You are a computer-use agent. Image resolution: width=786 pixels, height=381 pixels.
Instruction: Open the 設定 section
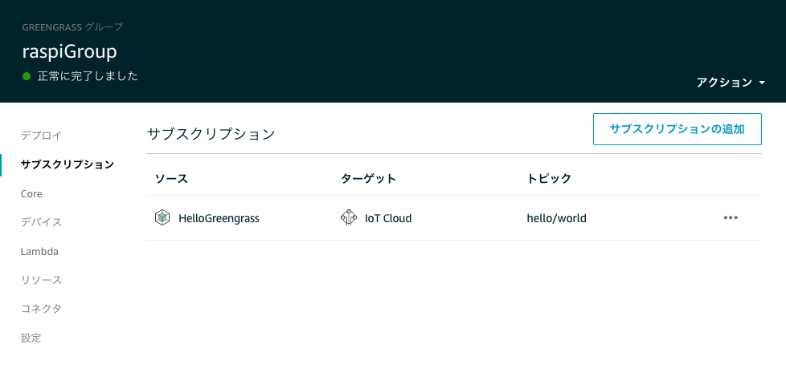[31, 338]
